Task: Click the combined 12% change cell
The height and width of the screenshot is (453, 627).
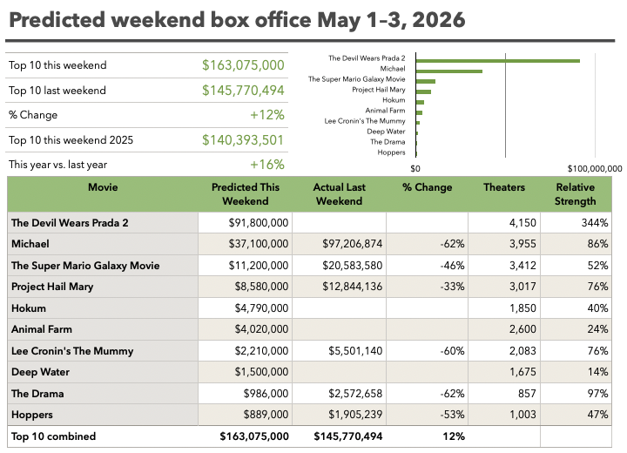Action: (x=454, y=436)
